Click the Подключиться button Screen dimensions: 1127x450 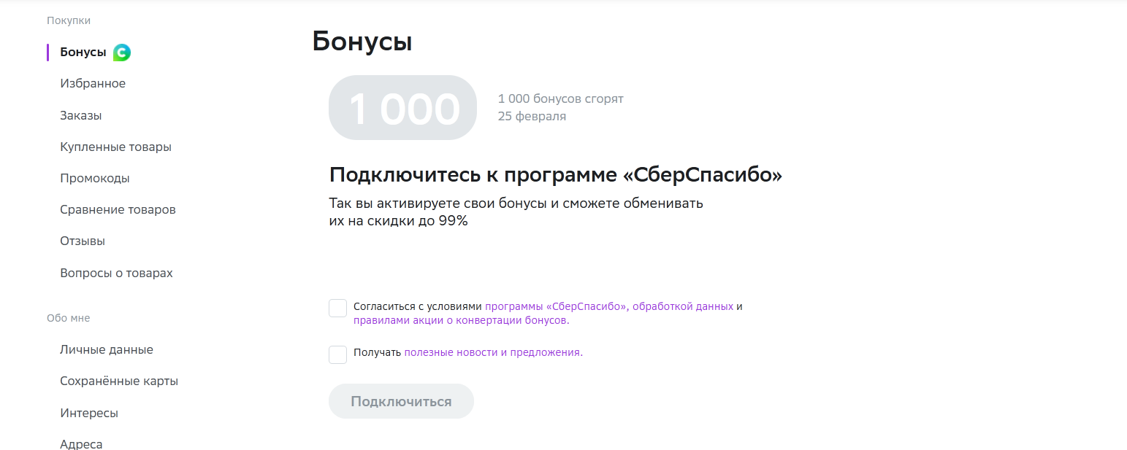pos(401,401)
